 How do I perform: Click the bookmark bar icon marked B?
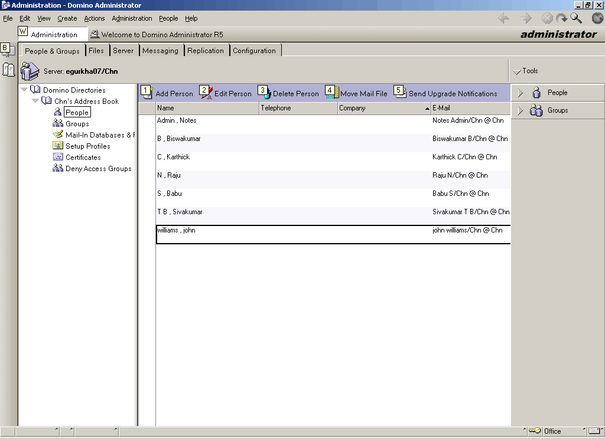pos(8,50)
